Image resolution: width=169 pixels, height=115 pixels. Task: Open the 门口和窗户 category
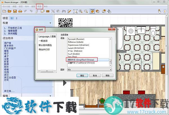10,48
